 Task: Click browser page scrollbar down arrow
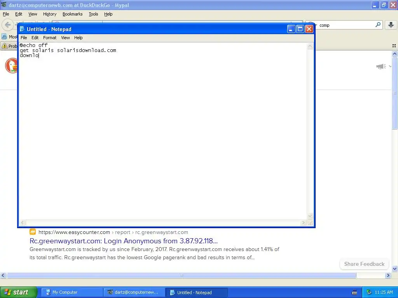[395, 269]
